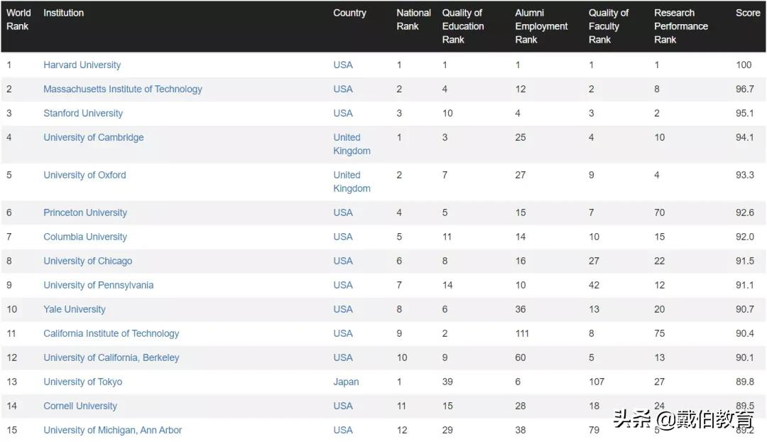Open the Stanford University page
767x442 pixels.
(82, 113)
